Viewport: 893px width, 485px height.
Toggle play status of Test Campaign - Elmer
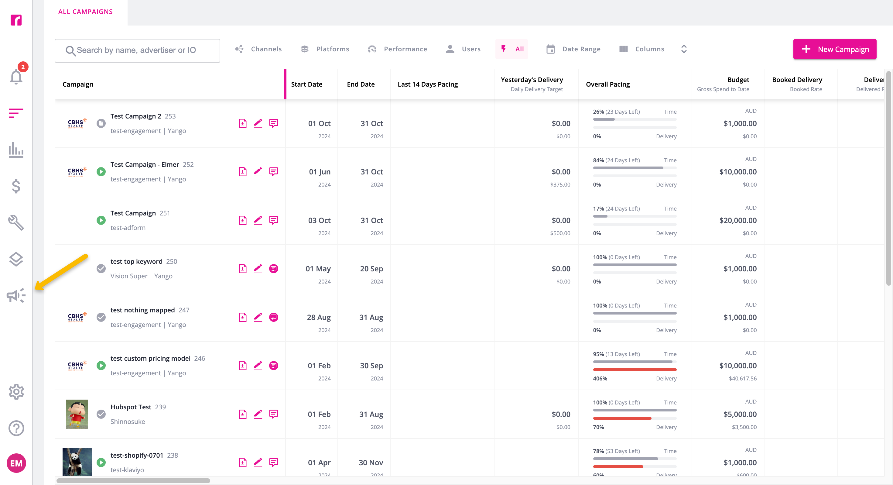101,172
